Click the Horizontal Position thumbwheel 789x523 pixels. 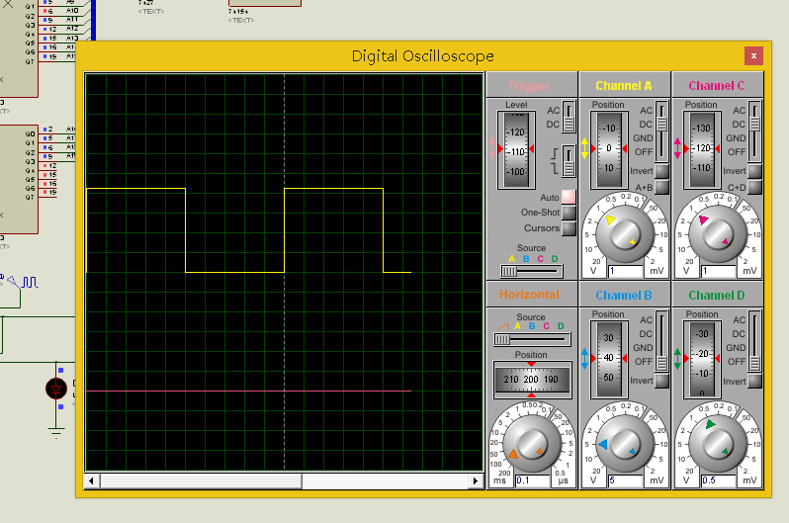(x=532, y=380)
